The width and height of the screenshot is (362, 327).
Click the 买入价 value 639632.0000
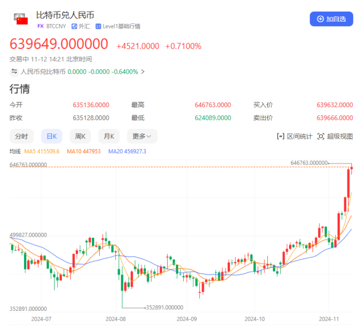[x=335, y=105]
